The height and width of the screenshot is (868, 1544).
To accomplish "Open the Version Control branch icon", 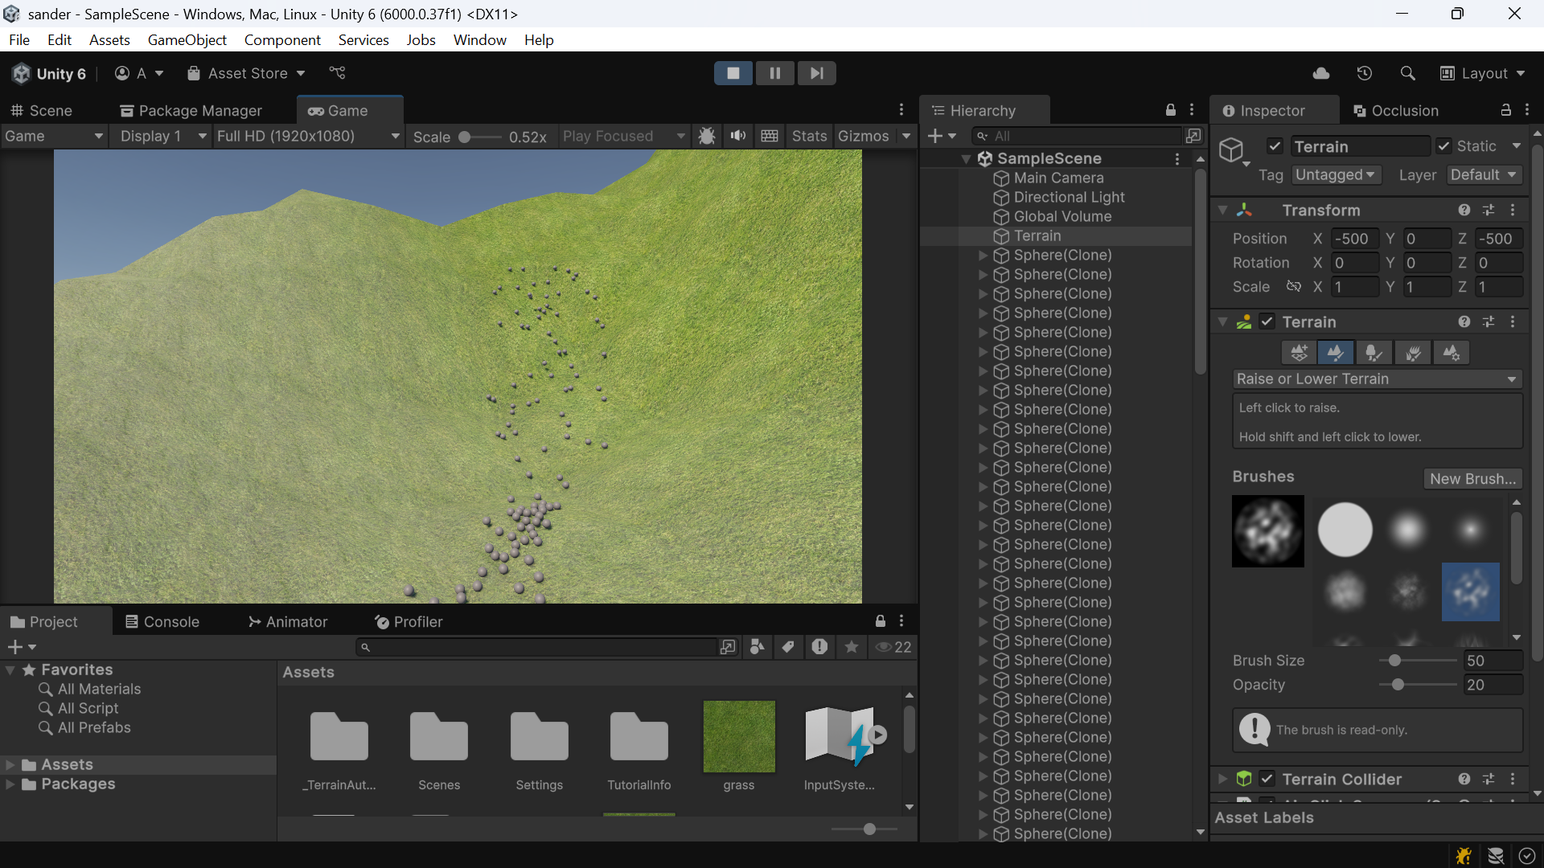I will pos(337,73).
